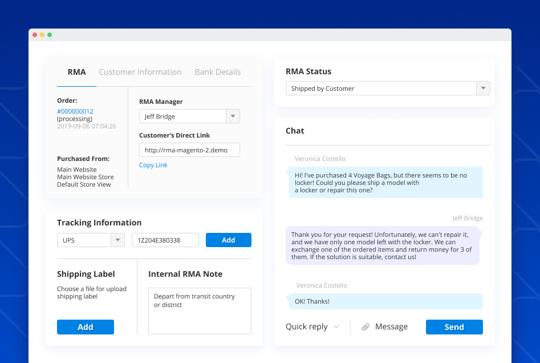This screenshot has height=363, width=540.
Task: Open the RMA Manager selector arrow
Action: [232, 116]
